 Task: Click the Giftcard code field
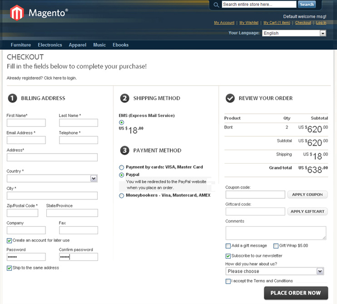coord(255,212)
